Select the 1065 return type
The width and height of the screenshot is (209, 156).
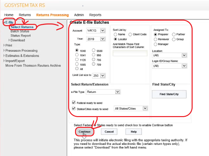tap(77, 64)
